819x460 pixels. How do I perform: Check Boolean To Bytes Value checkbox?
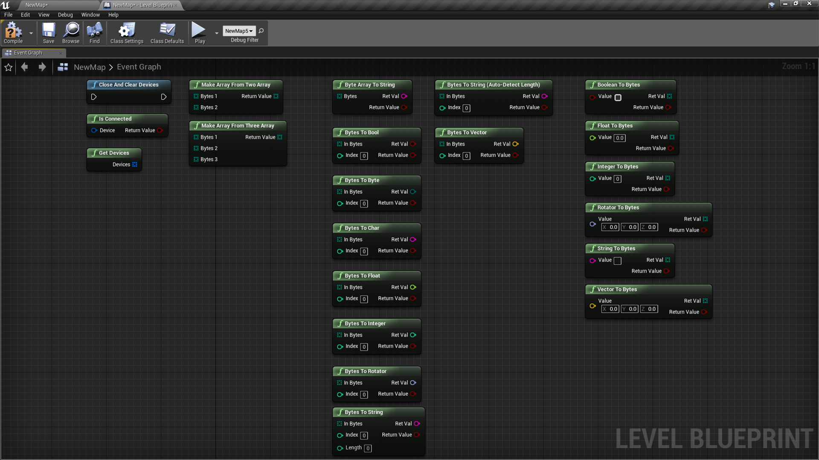[618, 98]
